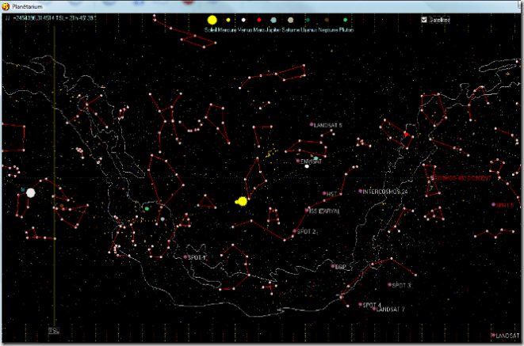Viewport: 524px width, 346px height.
Task: Click the LANDSAT 5 satellite marker
Action: click(312, 125)
